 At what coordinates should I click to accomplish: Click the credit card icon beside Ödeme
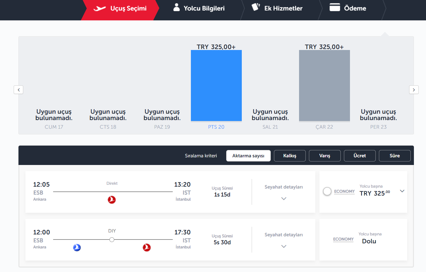[335, 8]
